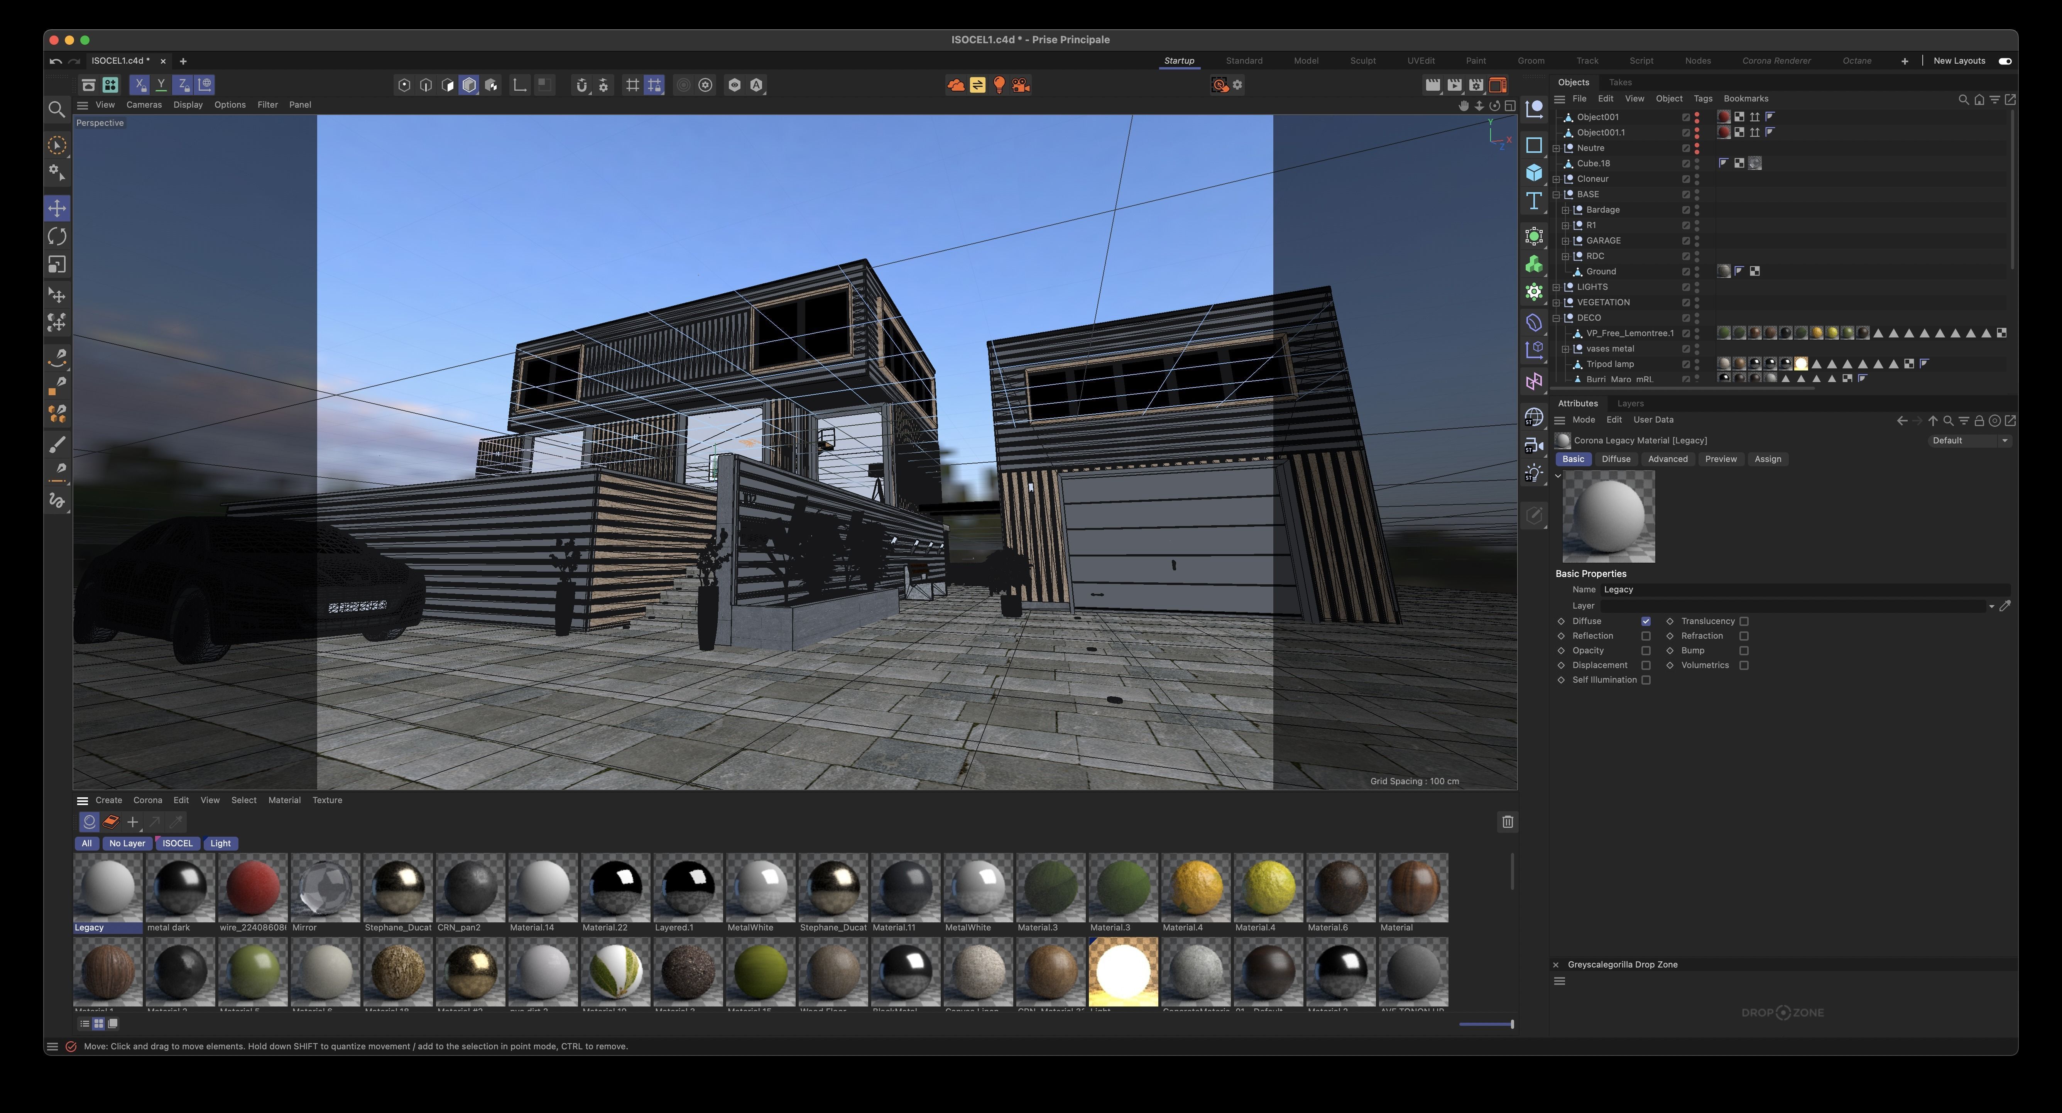Expand the LIGHTS group in Object Manager
2062x1113 pixels.
tap(1556, 287)
